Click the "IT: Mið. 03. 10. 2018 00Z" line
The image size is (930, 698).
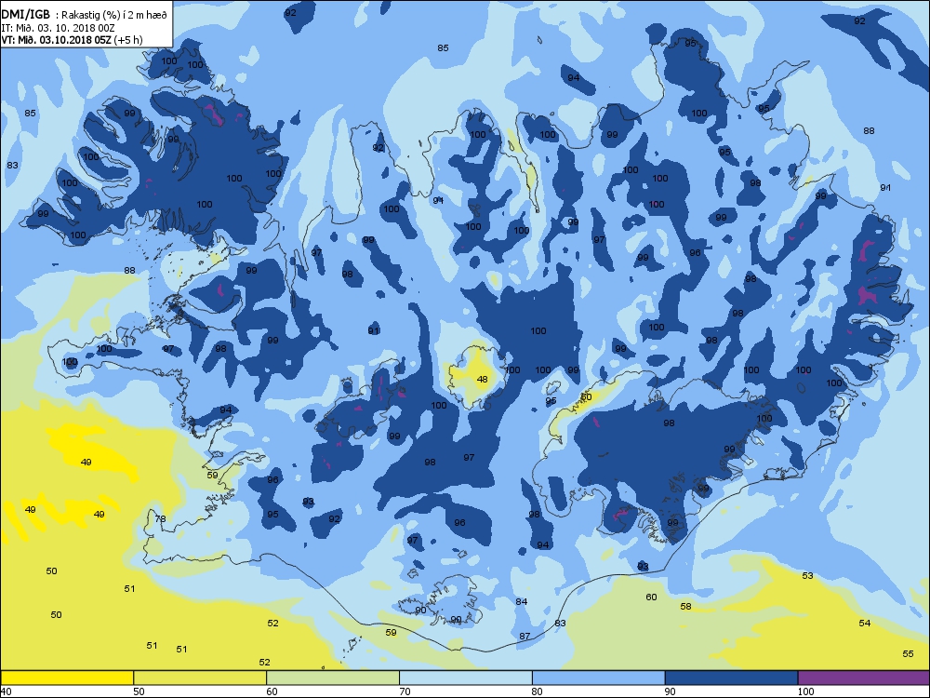58,28
